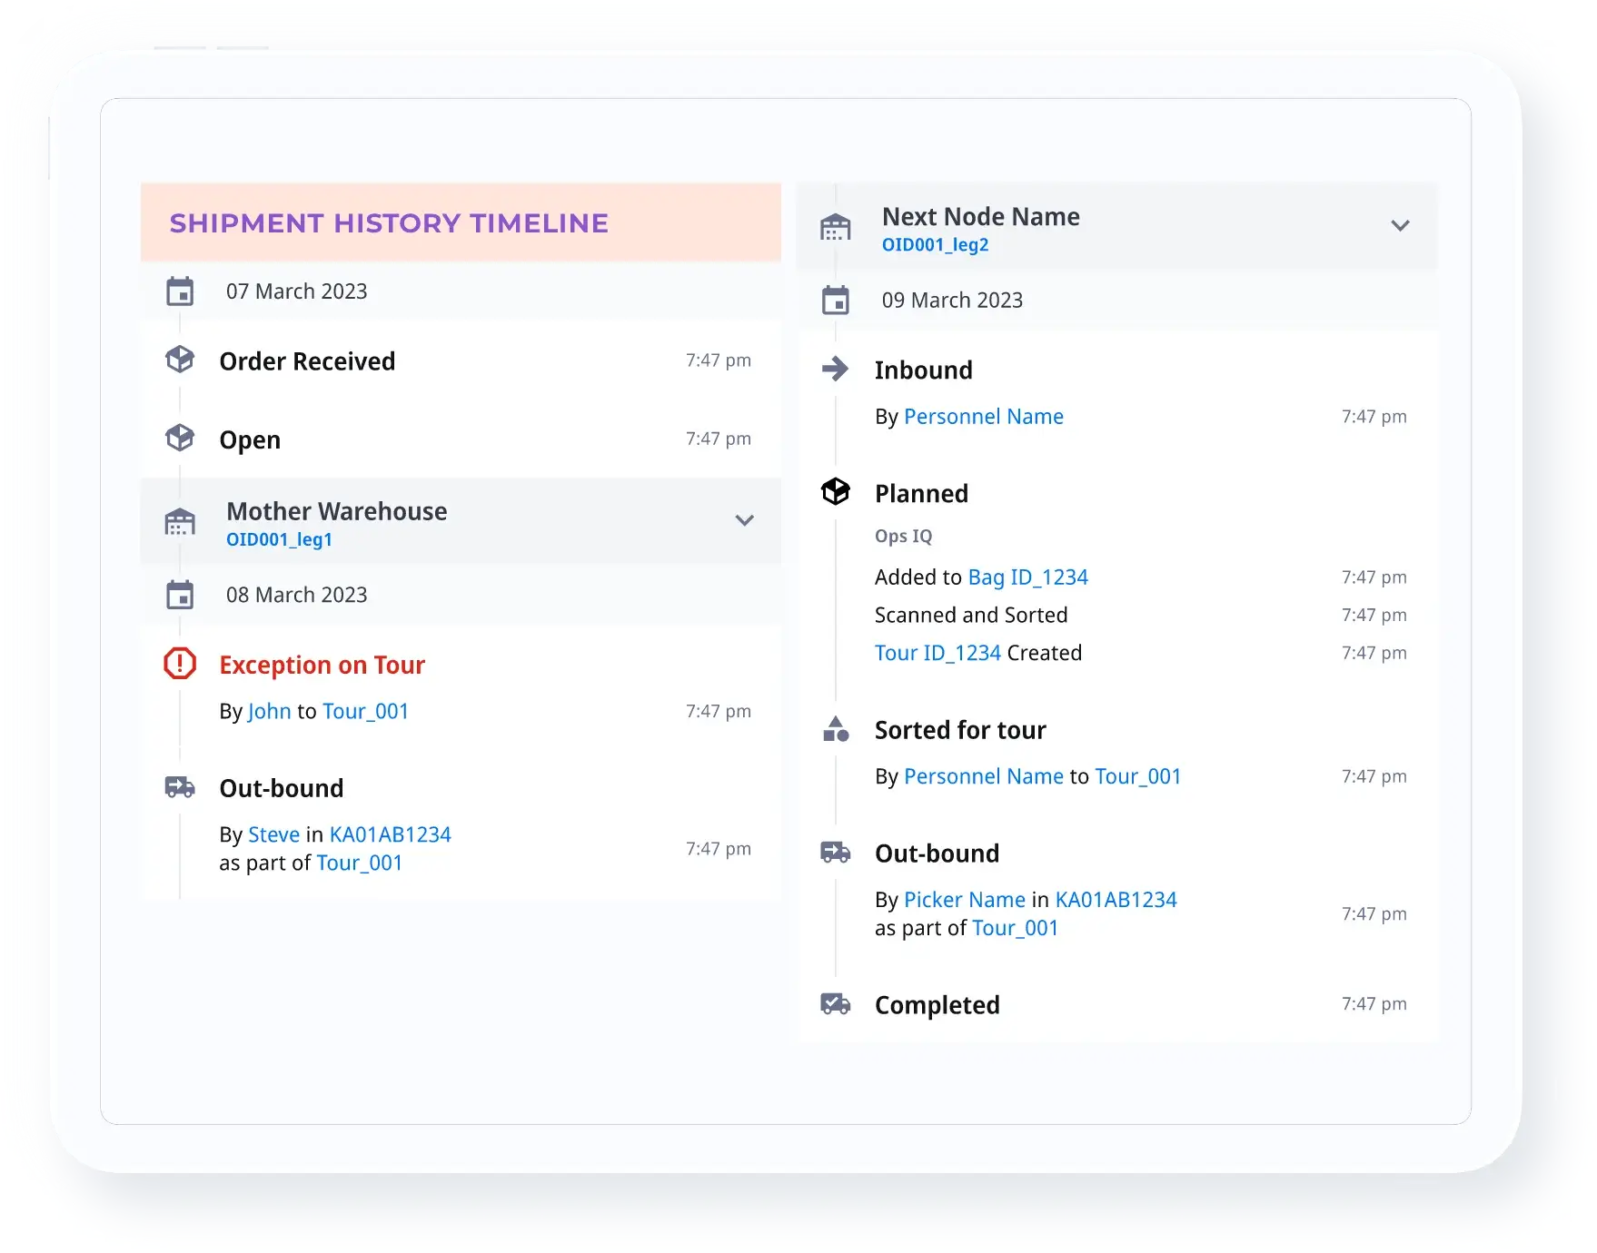Open Picker Name link in Out-bound
The image size is (1597, 1253).
[964, 900]
